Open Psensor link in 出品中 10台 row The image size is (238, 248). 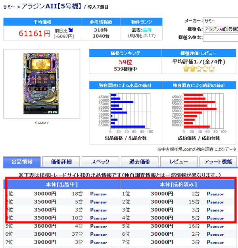coord(98,218)
